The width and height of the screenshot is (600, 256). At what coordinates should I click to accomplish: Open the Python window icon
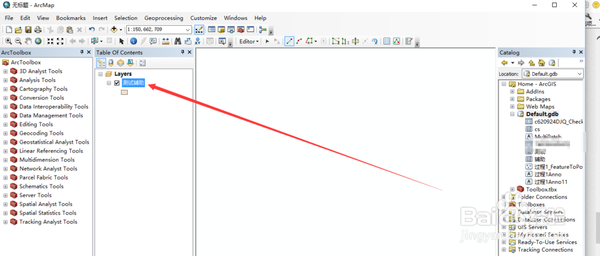[x=250, y=29]
